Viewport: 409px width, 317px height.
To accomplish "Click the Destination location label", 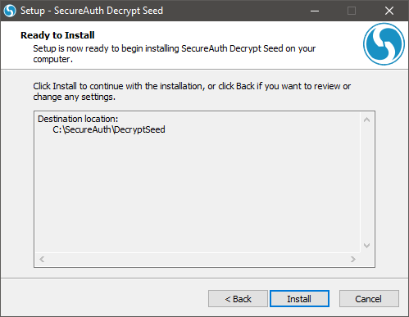I will coord(78,119).
